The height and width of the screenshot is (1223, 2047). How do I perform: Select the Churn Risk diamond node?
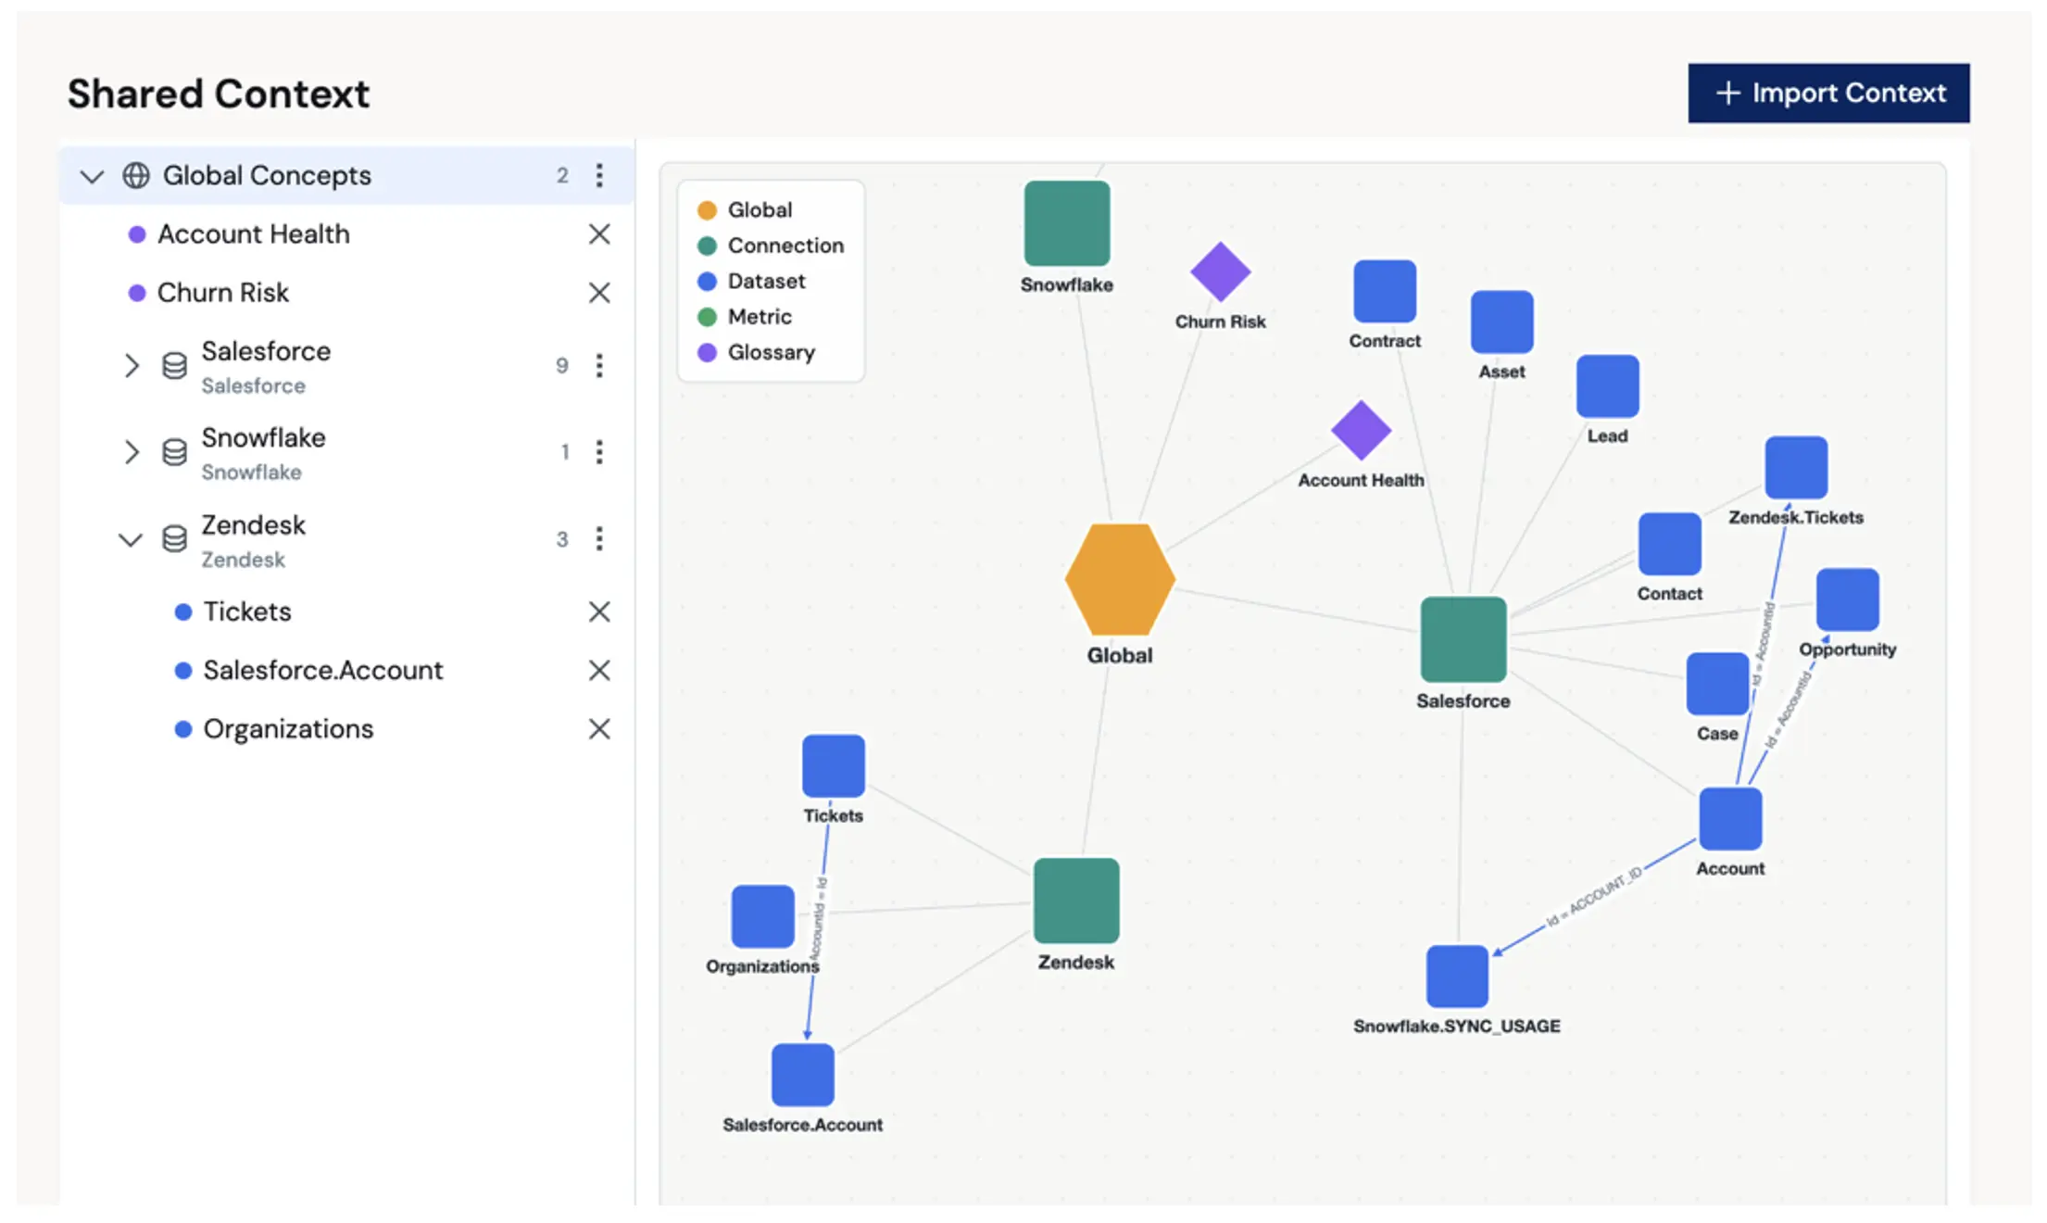coord(1221,272)
